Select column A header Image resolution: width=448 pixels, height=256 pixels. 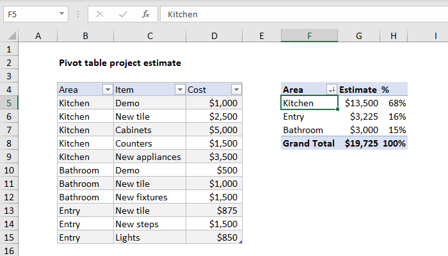[x=38, y=36]
